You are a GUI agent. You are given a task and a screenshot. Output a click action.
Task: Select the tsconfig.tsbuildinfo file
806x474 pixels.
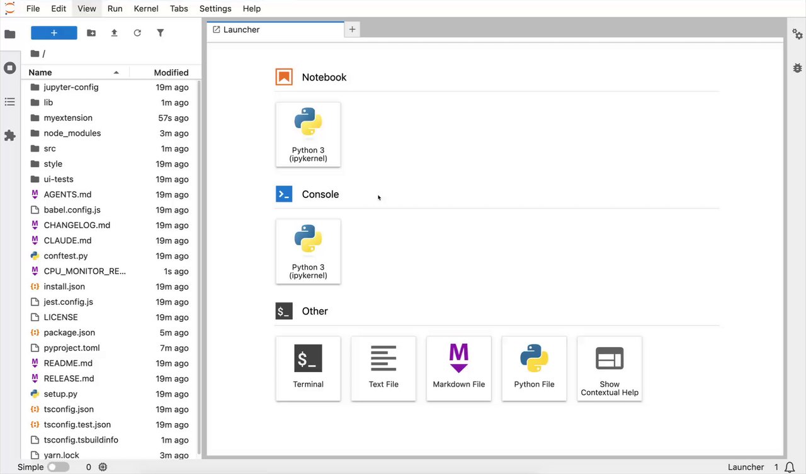[x=110, y=440]
